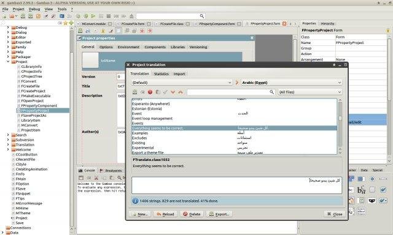Viewport: 393px width, 235px height.
Task: Select FMakeExecutable in the project tree
Action: [x=36, y=96]
